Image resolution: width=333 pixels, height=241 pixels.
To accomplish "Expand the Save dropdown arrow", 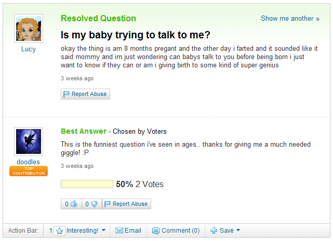I will 238,230.
